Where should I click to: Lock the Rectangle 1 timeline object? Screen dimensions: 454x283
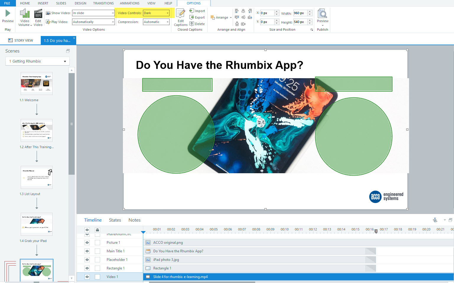click(97, 268)
